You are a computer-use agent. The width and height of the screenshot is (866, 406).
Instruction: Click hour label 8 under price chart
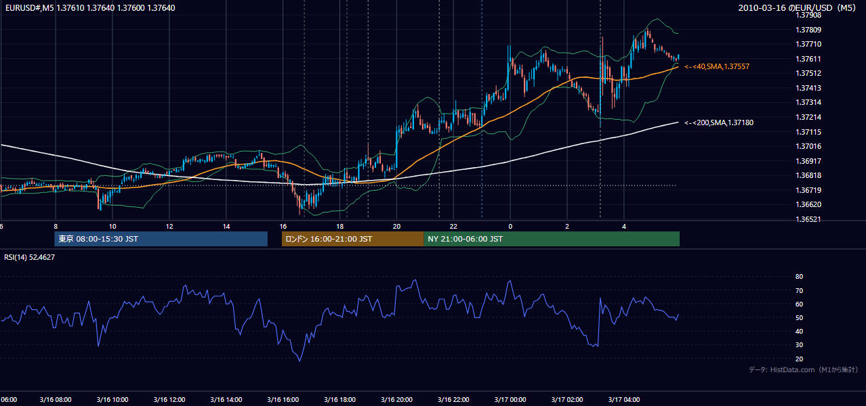pos(56,227)
